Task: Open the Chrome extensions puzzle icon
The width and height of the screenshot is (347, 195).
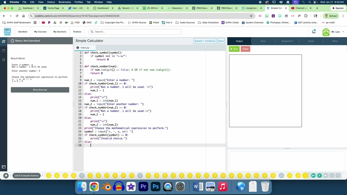Action: [306, 16]
